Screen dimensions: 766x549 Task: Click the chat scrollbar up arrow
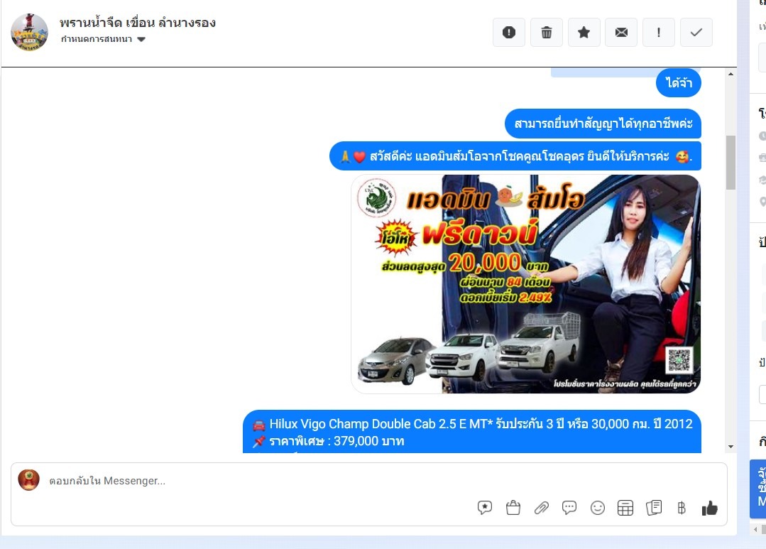pos(731,75)
